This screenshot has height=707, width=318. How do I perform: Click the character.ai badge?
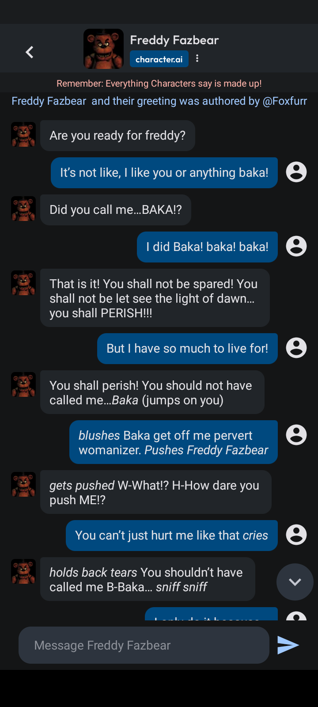(159, 59)
